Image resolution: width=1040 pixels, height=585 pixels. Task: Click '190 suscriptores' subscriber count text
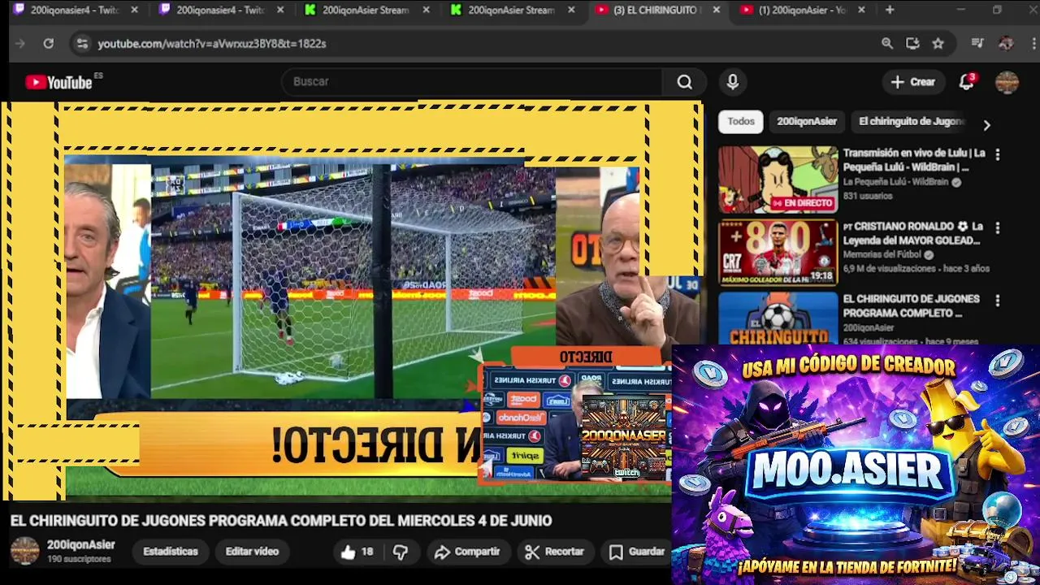coord(79,559)
